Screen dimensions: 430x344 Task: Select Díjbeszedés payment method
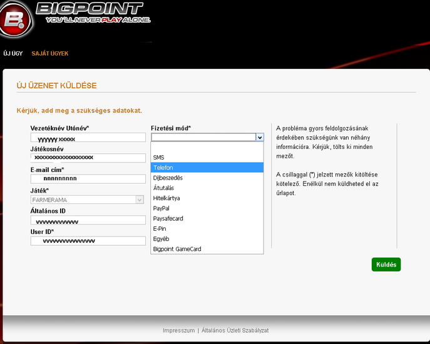coord(168,178)
